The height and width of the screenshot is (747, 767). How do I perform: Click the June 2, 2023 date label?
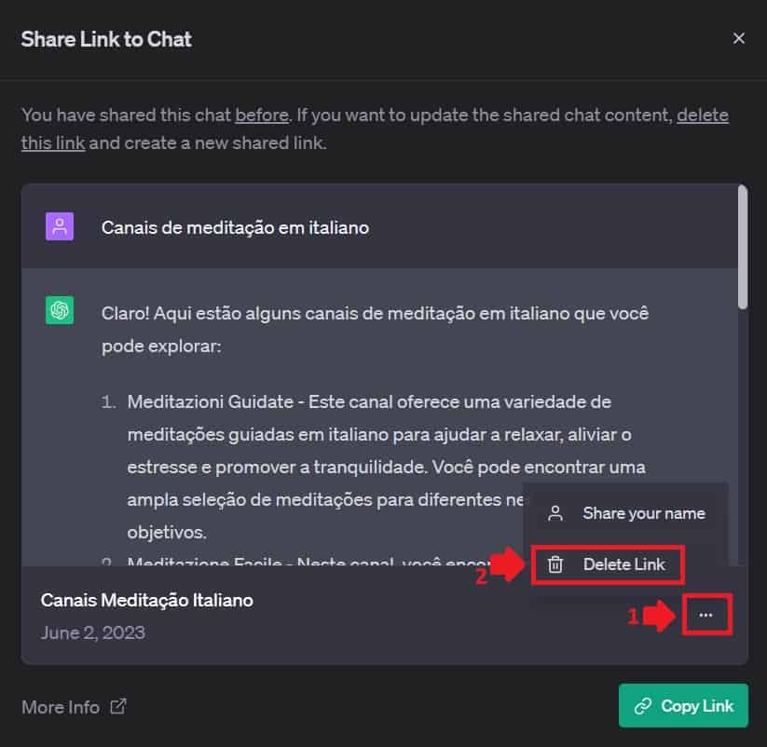(93, 632)
